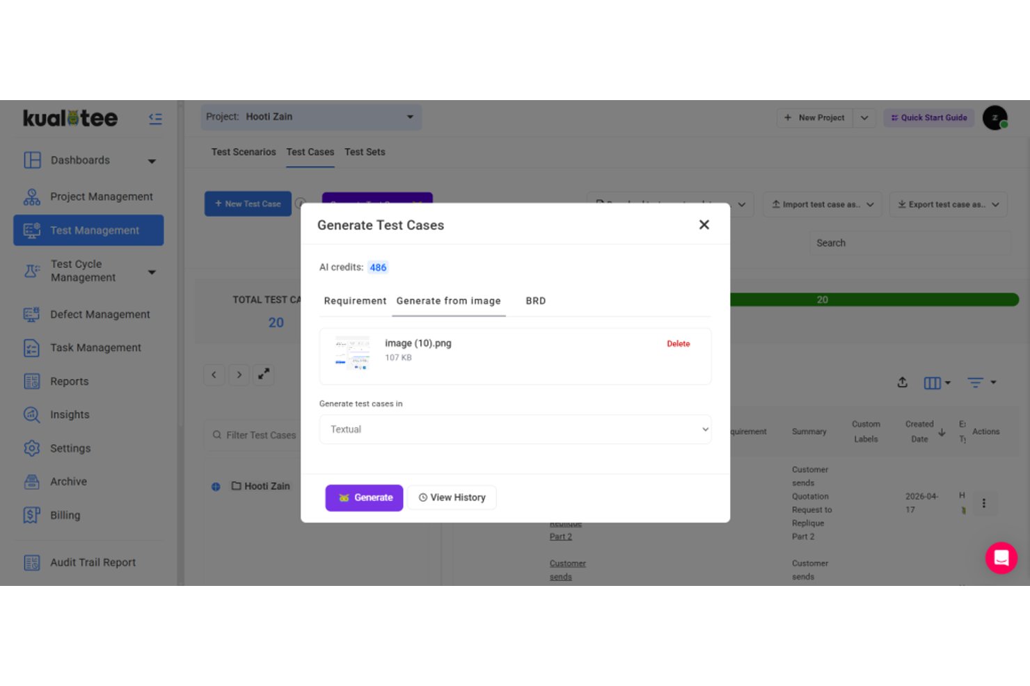
Task: Open Export test case as dropdown
Action: coord(949,204)
